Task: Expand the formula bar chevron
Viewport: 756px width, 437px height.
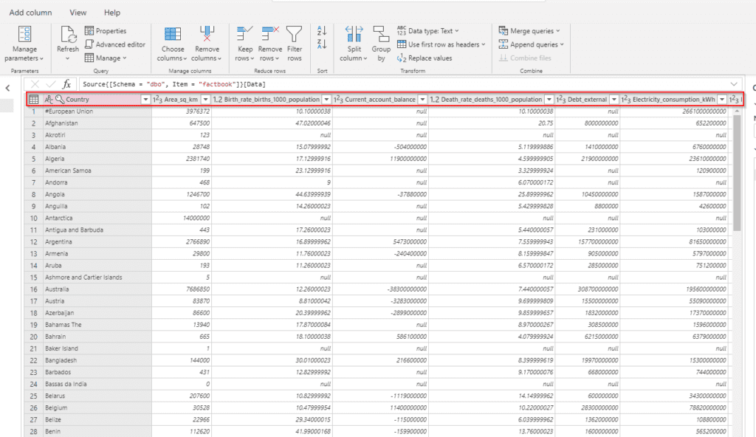Action: pos(733,84)
